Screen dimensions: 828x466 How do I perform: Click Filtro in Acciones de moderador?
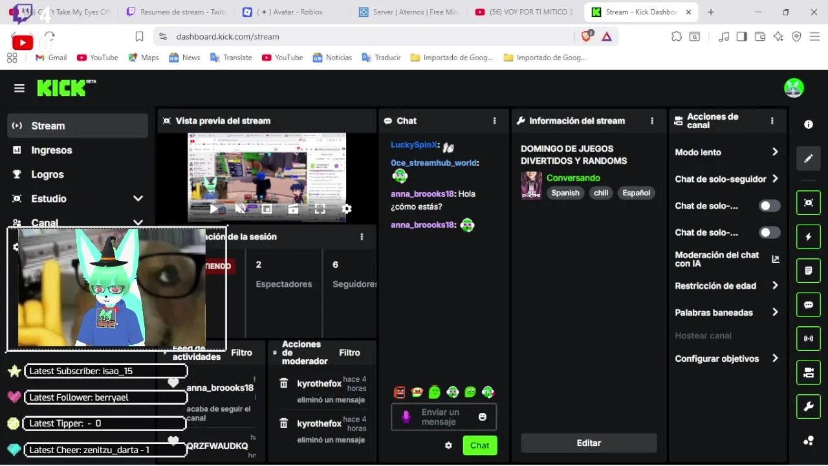(349, 353)
